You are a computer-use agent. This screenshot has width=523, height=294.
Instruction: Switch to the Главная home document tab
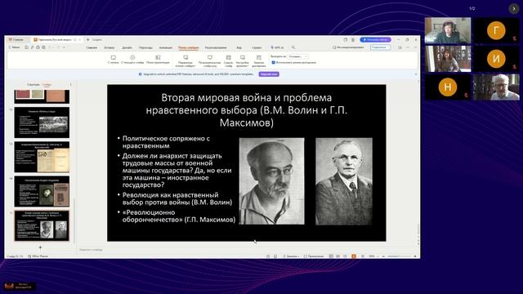coord(16,40)
